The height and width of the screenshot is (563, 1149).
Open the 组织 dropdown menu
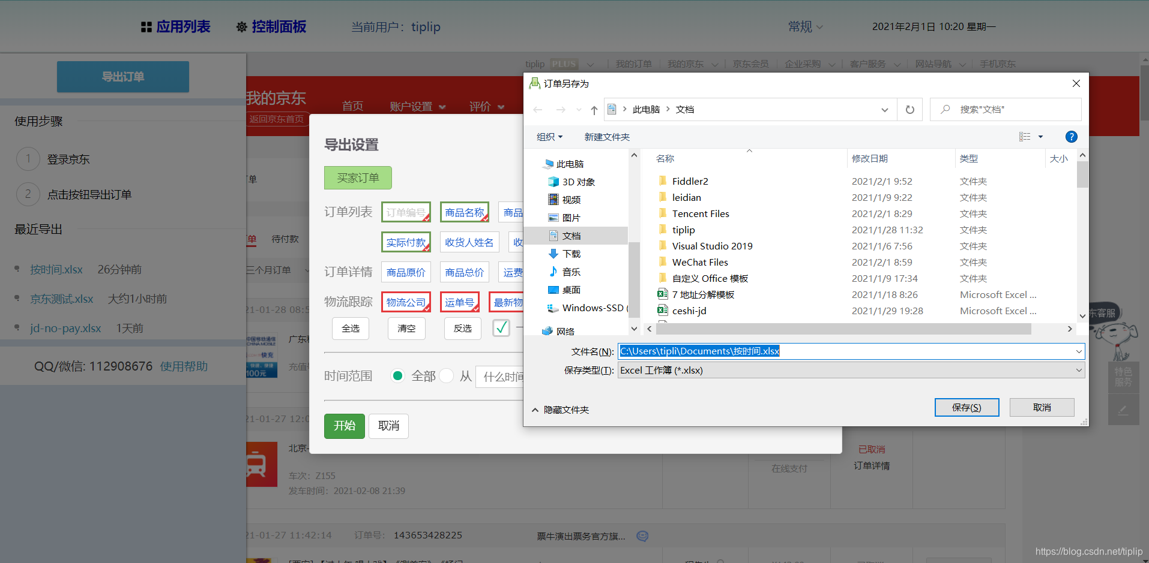point(549,137)
